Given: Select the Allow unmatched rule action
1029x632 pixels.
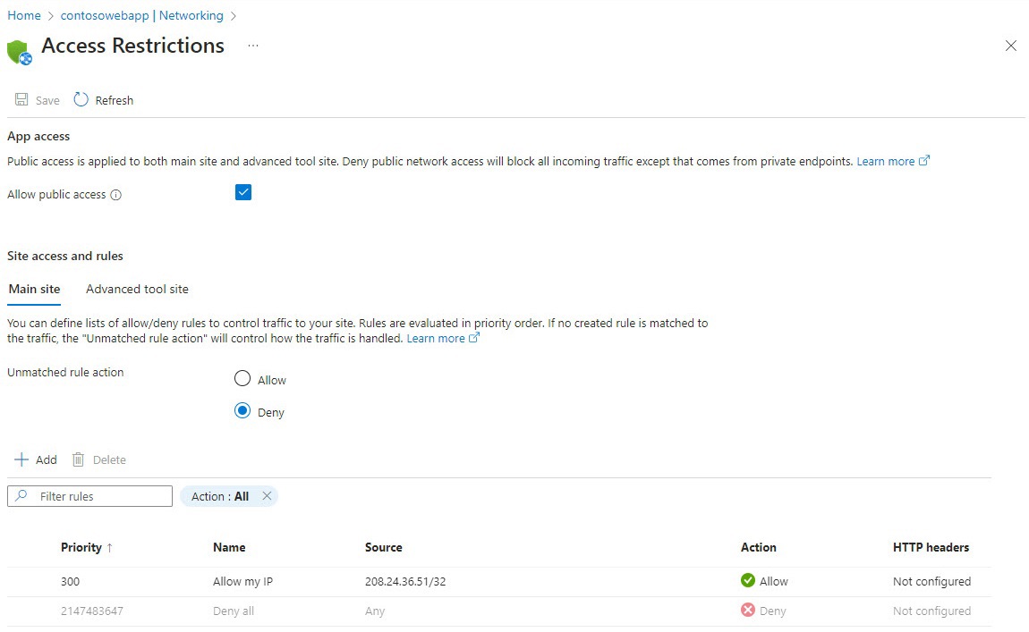Looking at the screenshot, I should click(x=242, y=378).
